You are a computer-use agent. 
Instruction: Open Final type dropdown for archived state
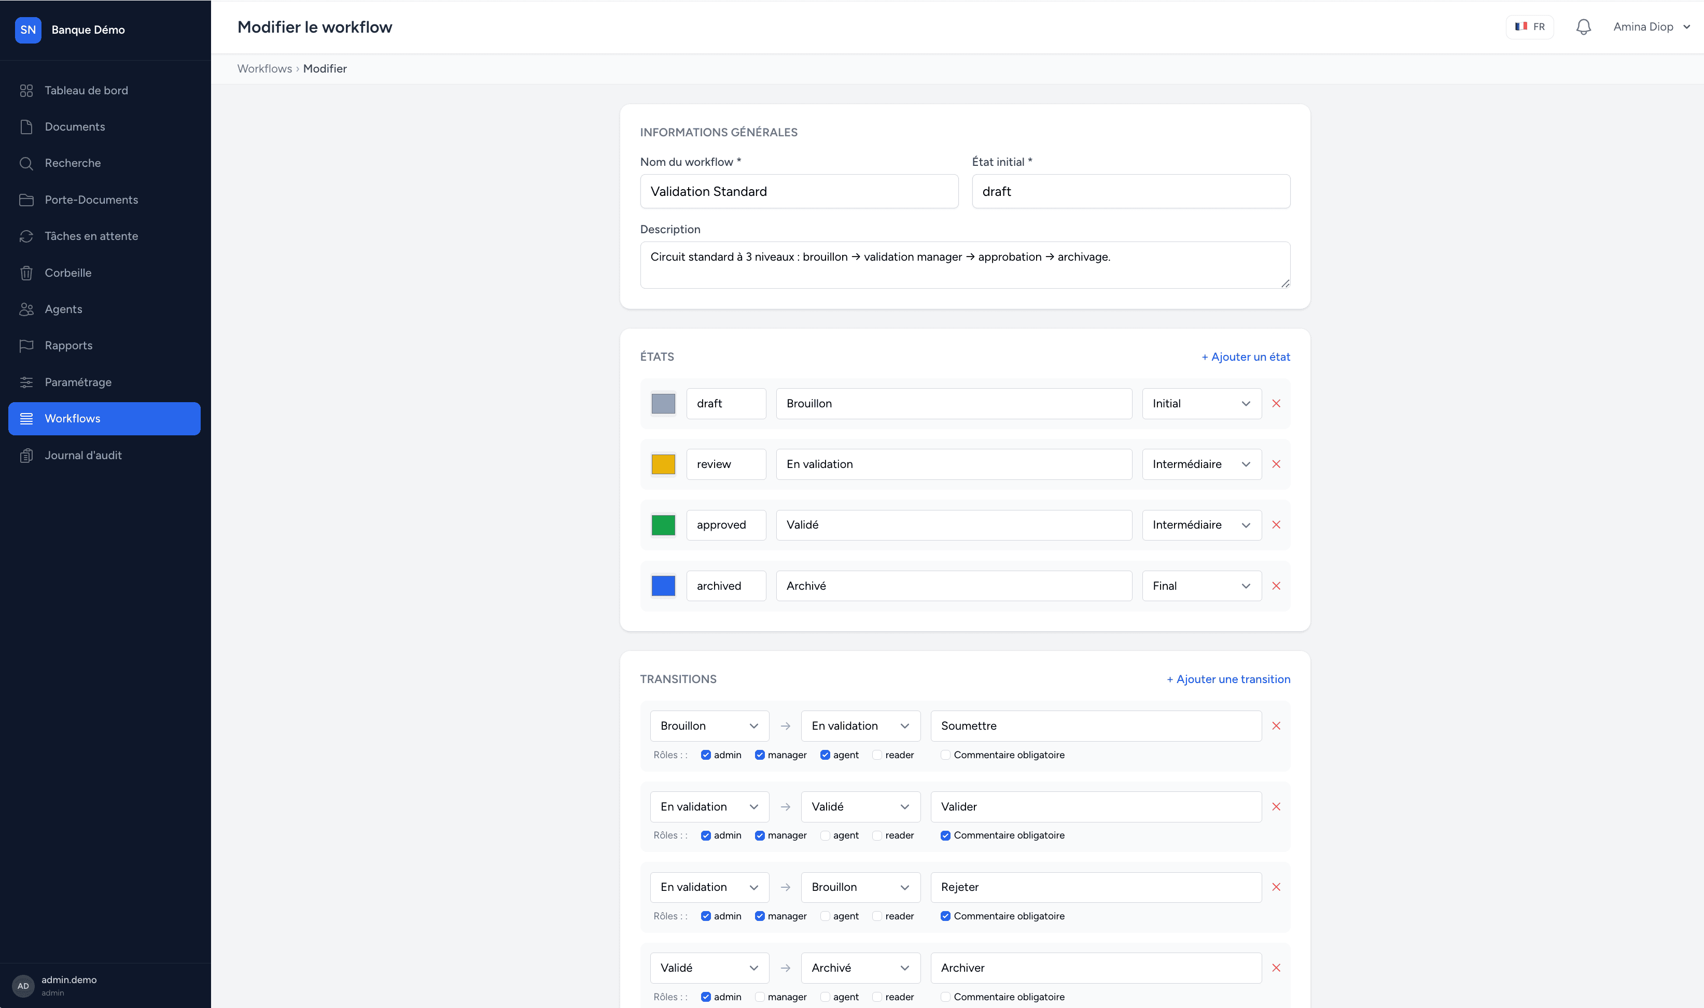coord(1201,586)
